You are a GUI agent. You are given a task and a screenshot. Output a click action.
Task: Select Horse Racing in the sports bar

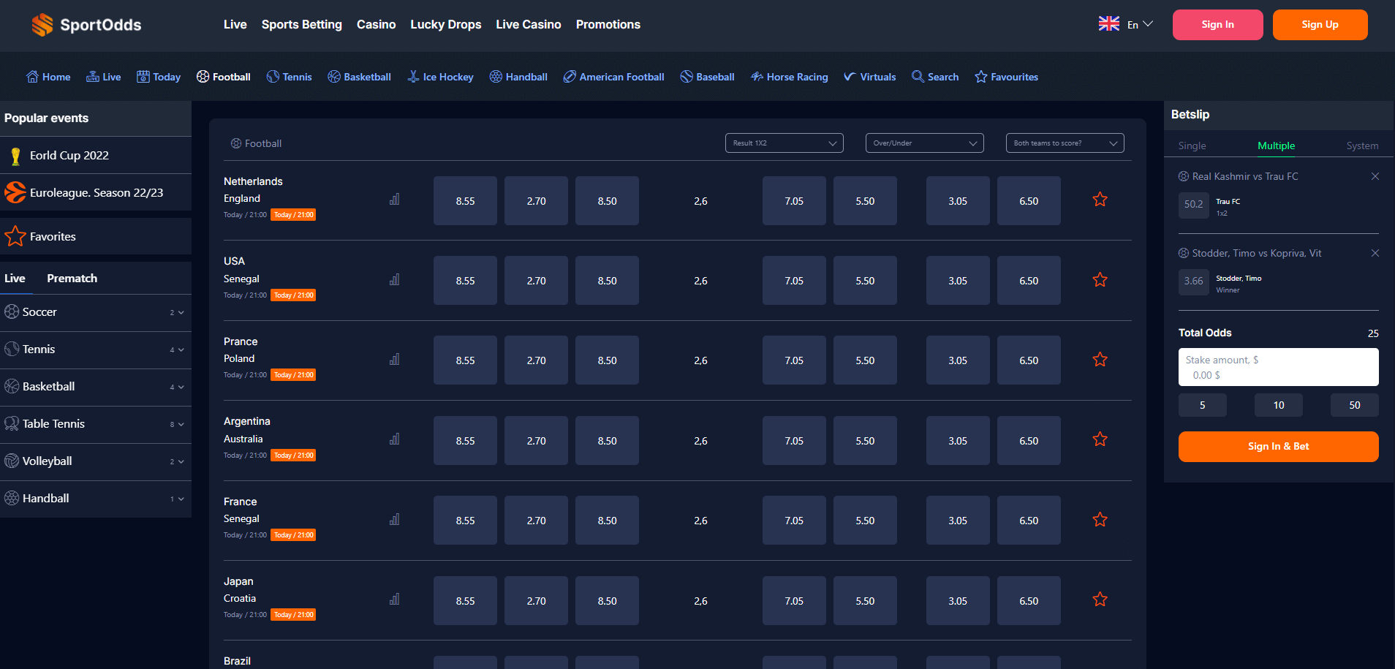[789, 77]
